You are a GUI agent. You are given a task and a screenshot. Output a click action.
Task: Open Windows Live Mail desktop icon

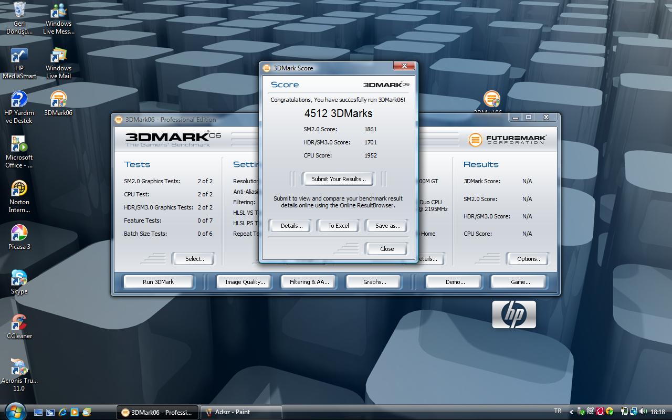tap(58, 63)
